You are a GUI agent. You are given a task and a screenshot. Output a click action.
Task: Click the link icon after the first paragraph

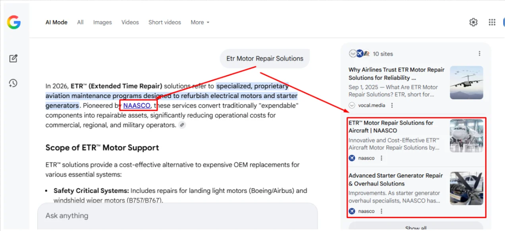(x=182, y=125)
